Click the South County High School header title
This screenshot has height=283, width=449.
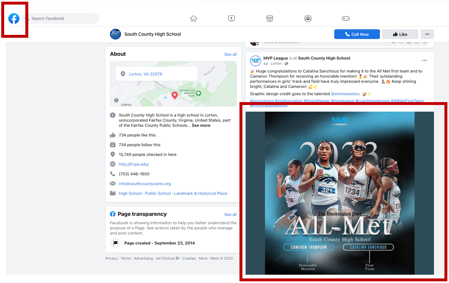click(x=153, y=34)
